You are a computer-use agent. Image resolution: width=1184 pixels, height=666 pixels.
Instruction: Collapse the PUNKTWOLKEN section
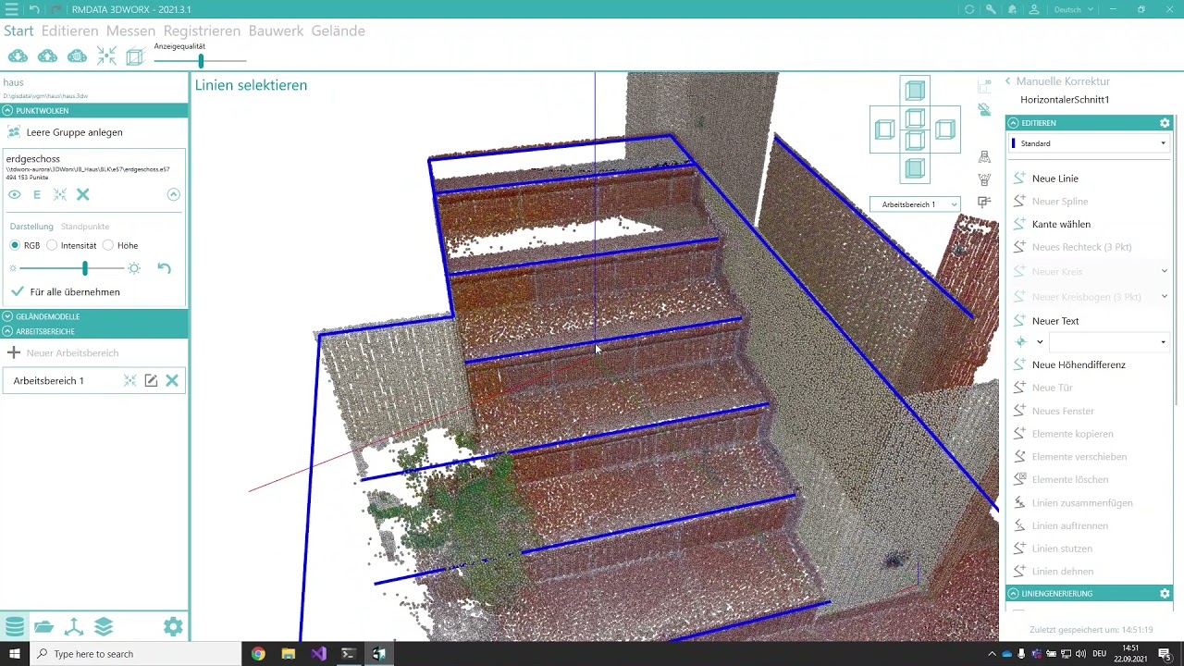click(7, 111)
